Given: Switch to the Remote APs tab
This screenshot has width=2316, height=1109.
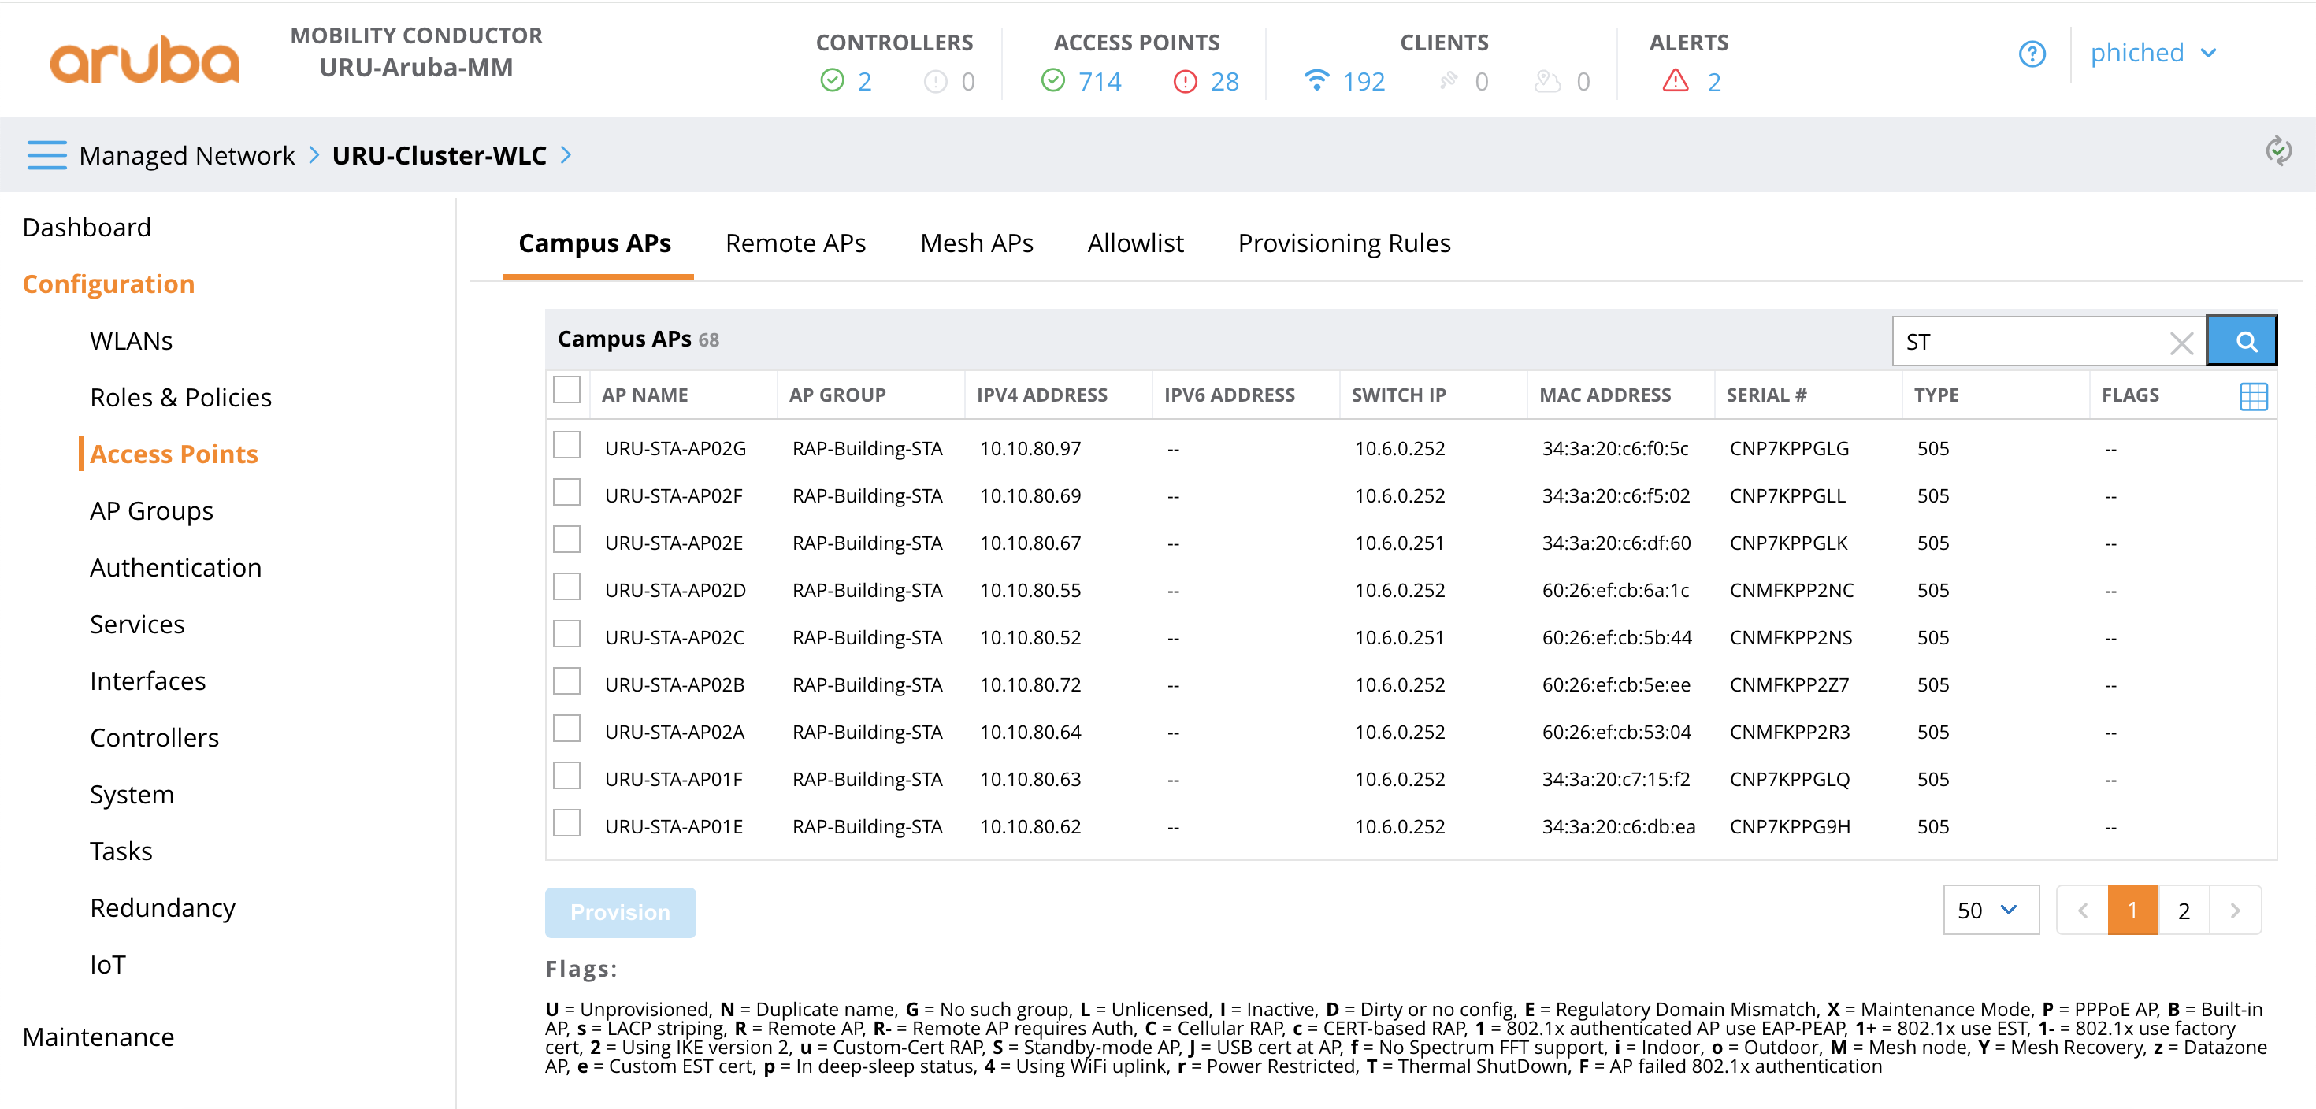Looking at the screenshot, I should 796,243.
